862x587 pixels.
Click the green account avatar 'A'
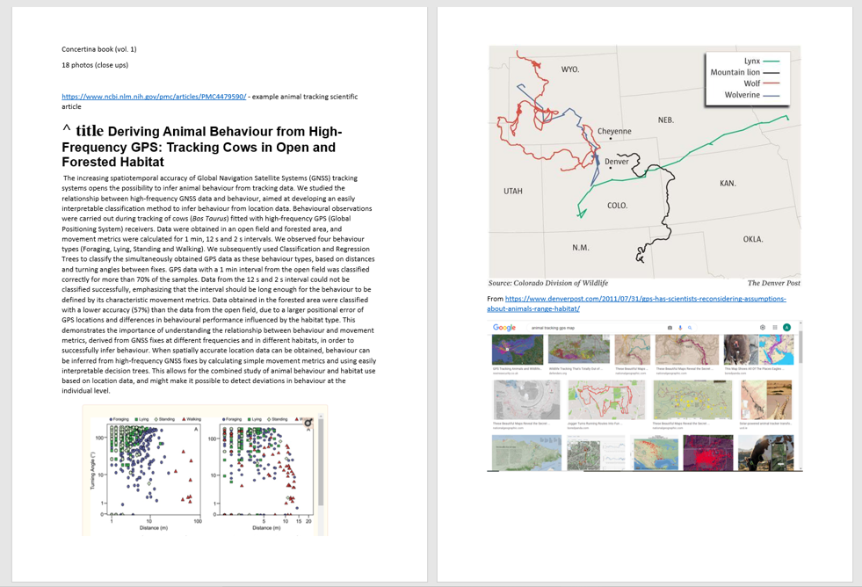[787, 328]
